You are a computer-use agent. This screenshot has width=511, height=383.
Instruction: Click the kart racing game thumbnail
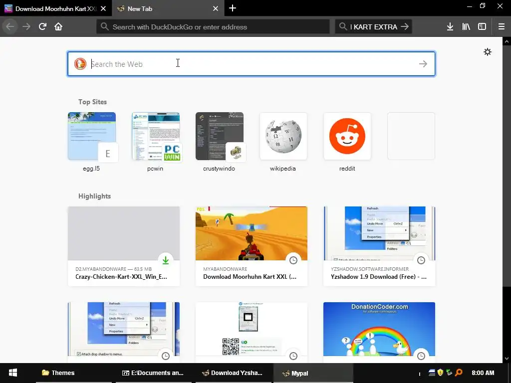click(252, 233)
